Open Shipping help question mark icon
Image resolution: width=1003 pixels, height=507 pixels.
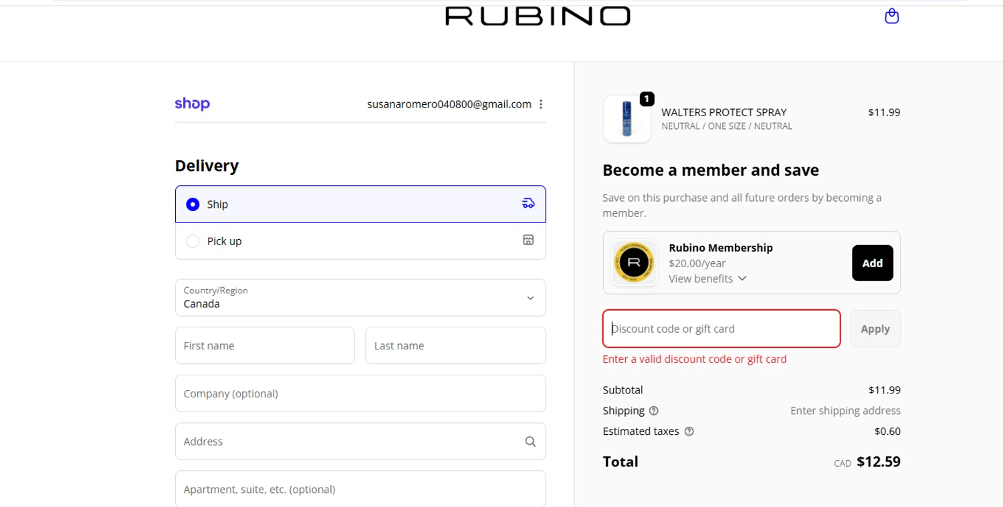pyautogui.click(x=654, y=411)
